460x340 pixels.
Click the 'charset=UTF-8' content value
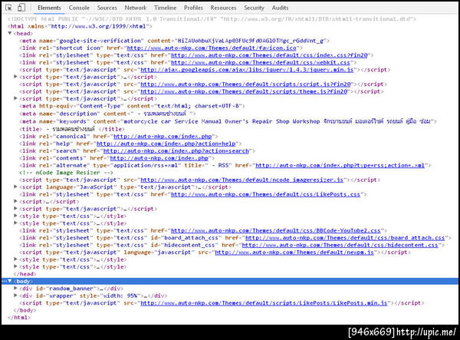(x=217, y=106)
